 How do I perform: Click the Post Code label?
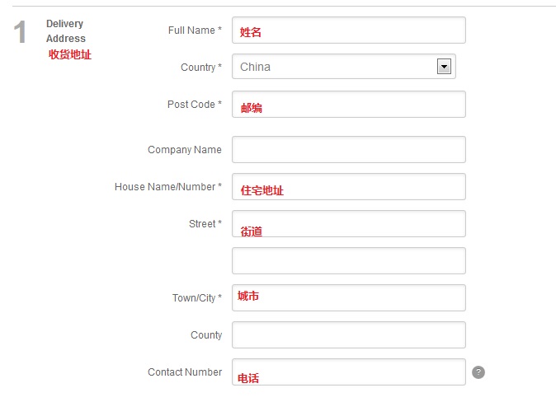(x=195, y=105)
